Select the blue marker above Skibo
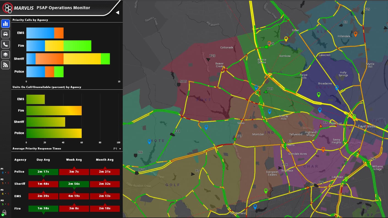Image resolution: width=388 pixels, height=218 pixels. click(x=269, y=112)
